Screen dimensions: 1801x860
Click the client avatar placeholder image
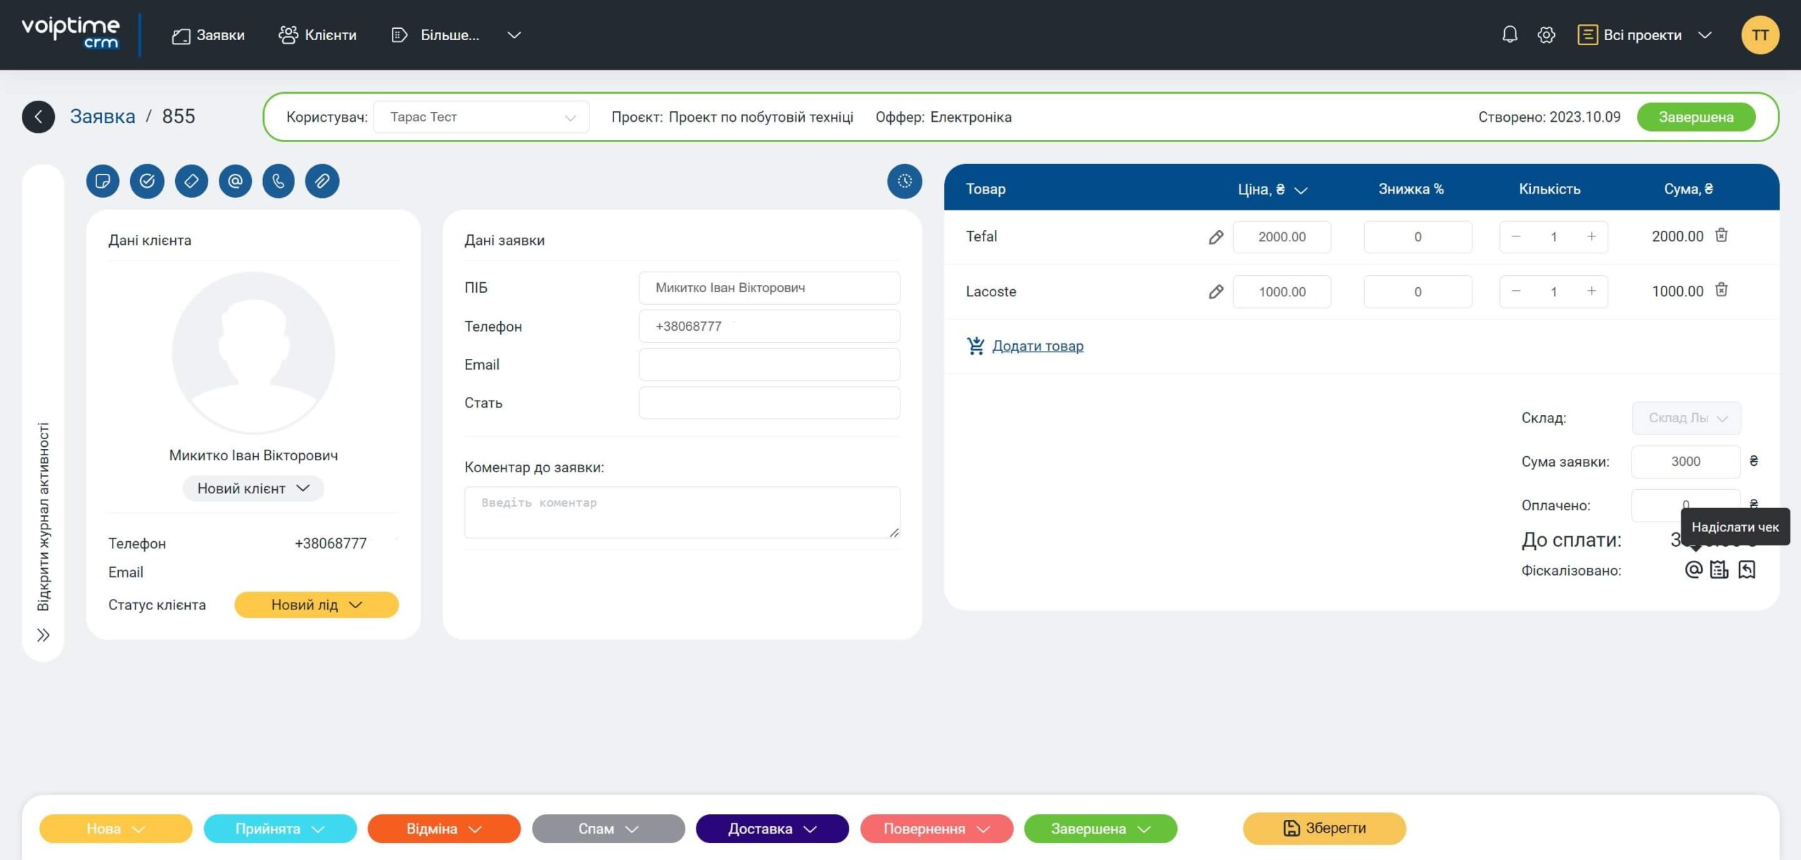pos(253,353)
